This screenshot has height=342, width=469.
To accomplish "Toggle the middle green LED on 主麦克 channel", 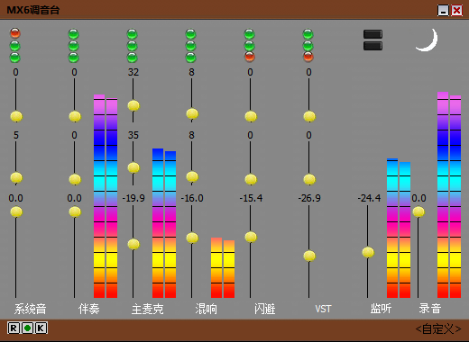I will point(133,46).
